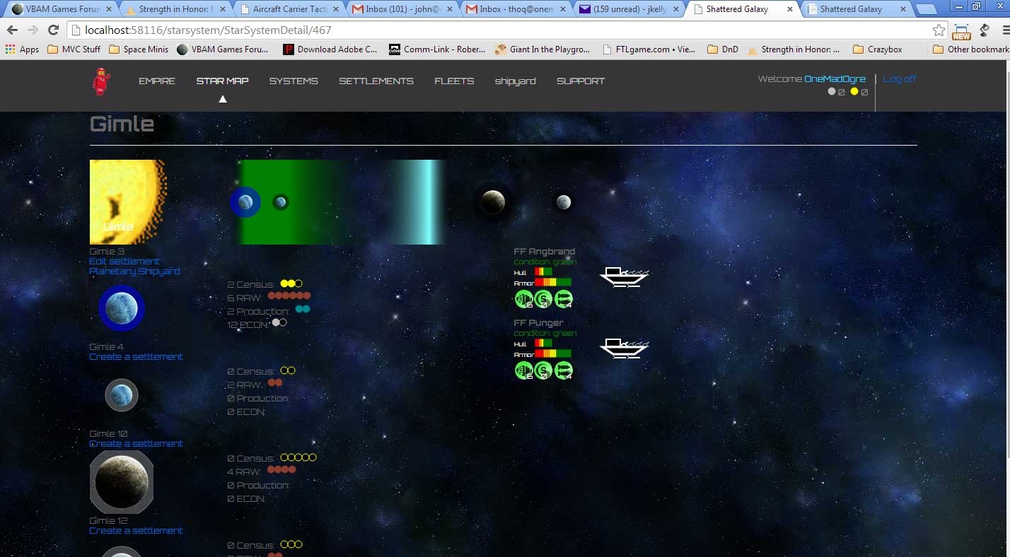Select small grey outermost planet in orbit diagram
The height and width of the screenshot is (557, 1010).
pyautogui.click(x=564, y=202)
